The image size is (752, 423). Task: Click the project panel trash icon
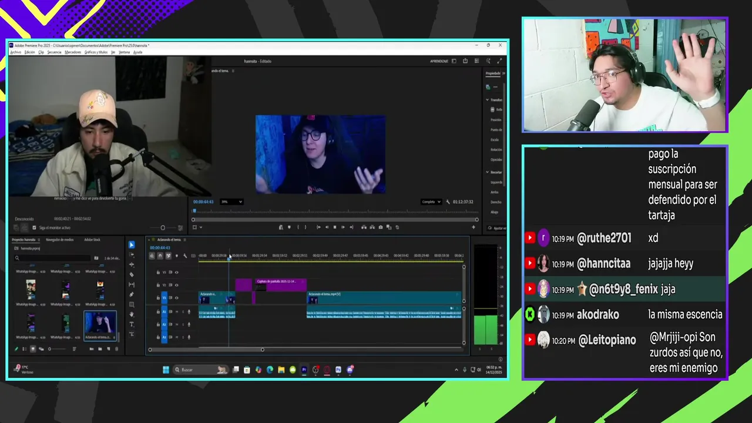(x=117, y=349)
